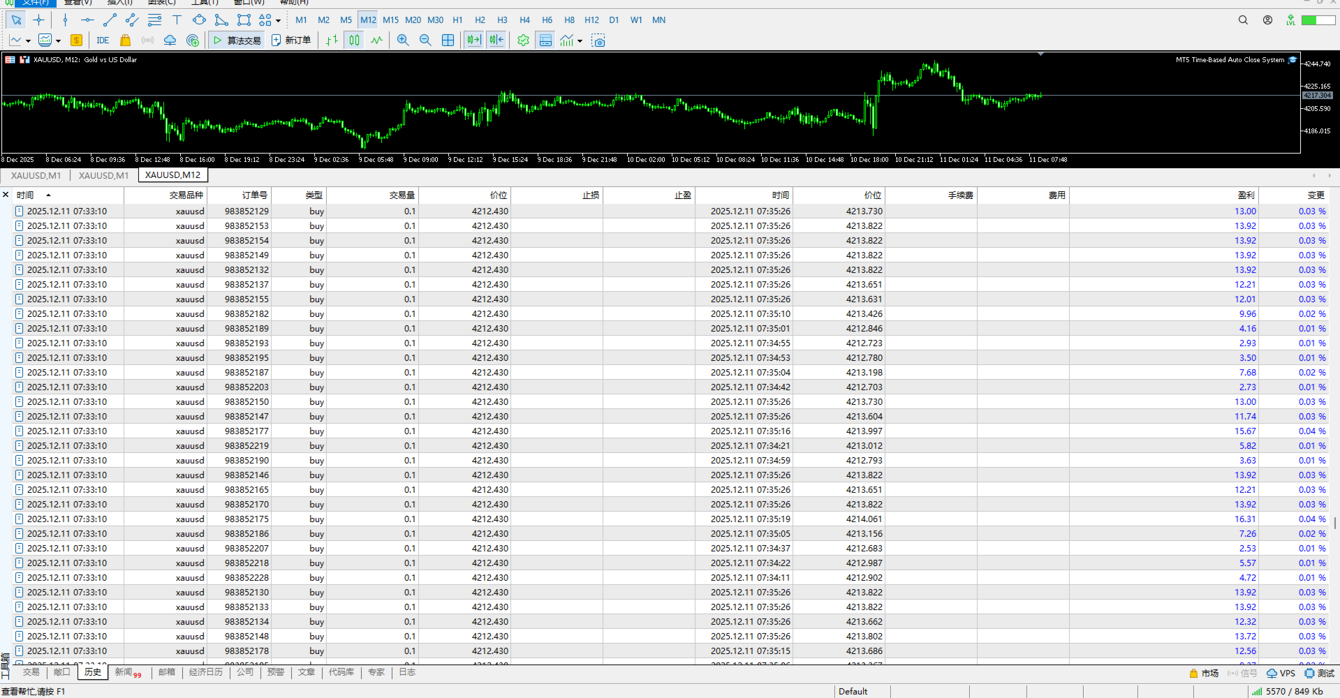The width and height of the screenshot is (1340, 698).
Task: Create a new order with 新订单
Action: 291,40
